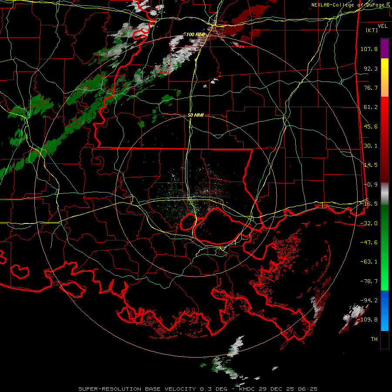The image size is (392, 392).
Task: Click the 100 NMI range ring label
Action: tap(196, 34)
